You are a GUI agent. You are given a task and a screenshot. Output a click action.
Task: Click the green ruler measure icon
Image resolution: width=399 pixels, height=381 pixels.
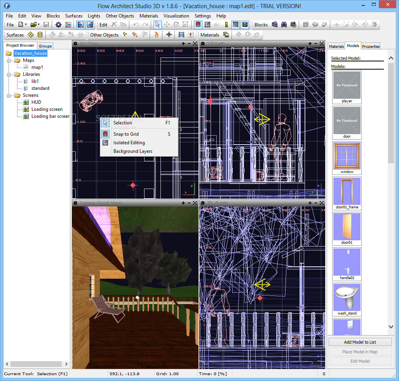226,25
